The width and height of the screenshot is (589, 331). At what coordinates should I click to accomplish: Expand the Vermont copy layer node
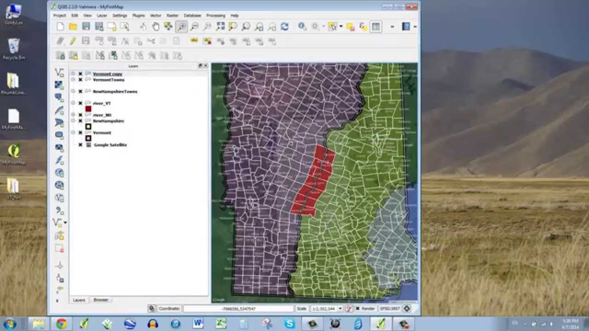coord(73,74)
